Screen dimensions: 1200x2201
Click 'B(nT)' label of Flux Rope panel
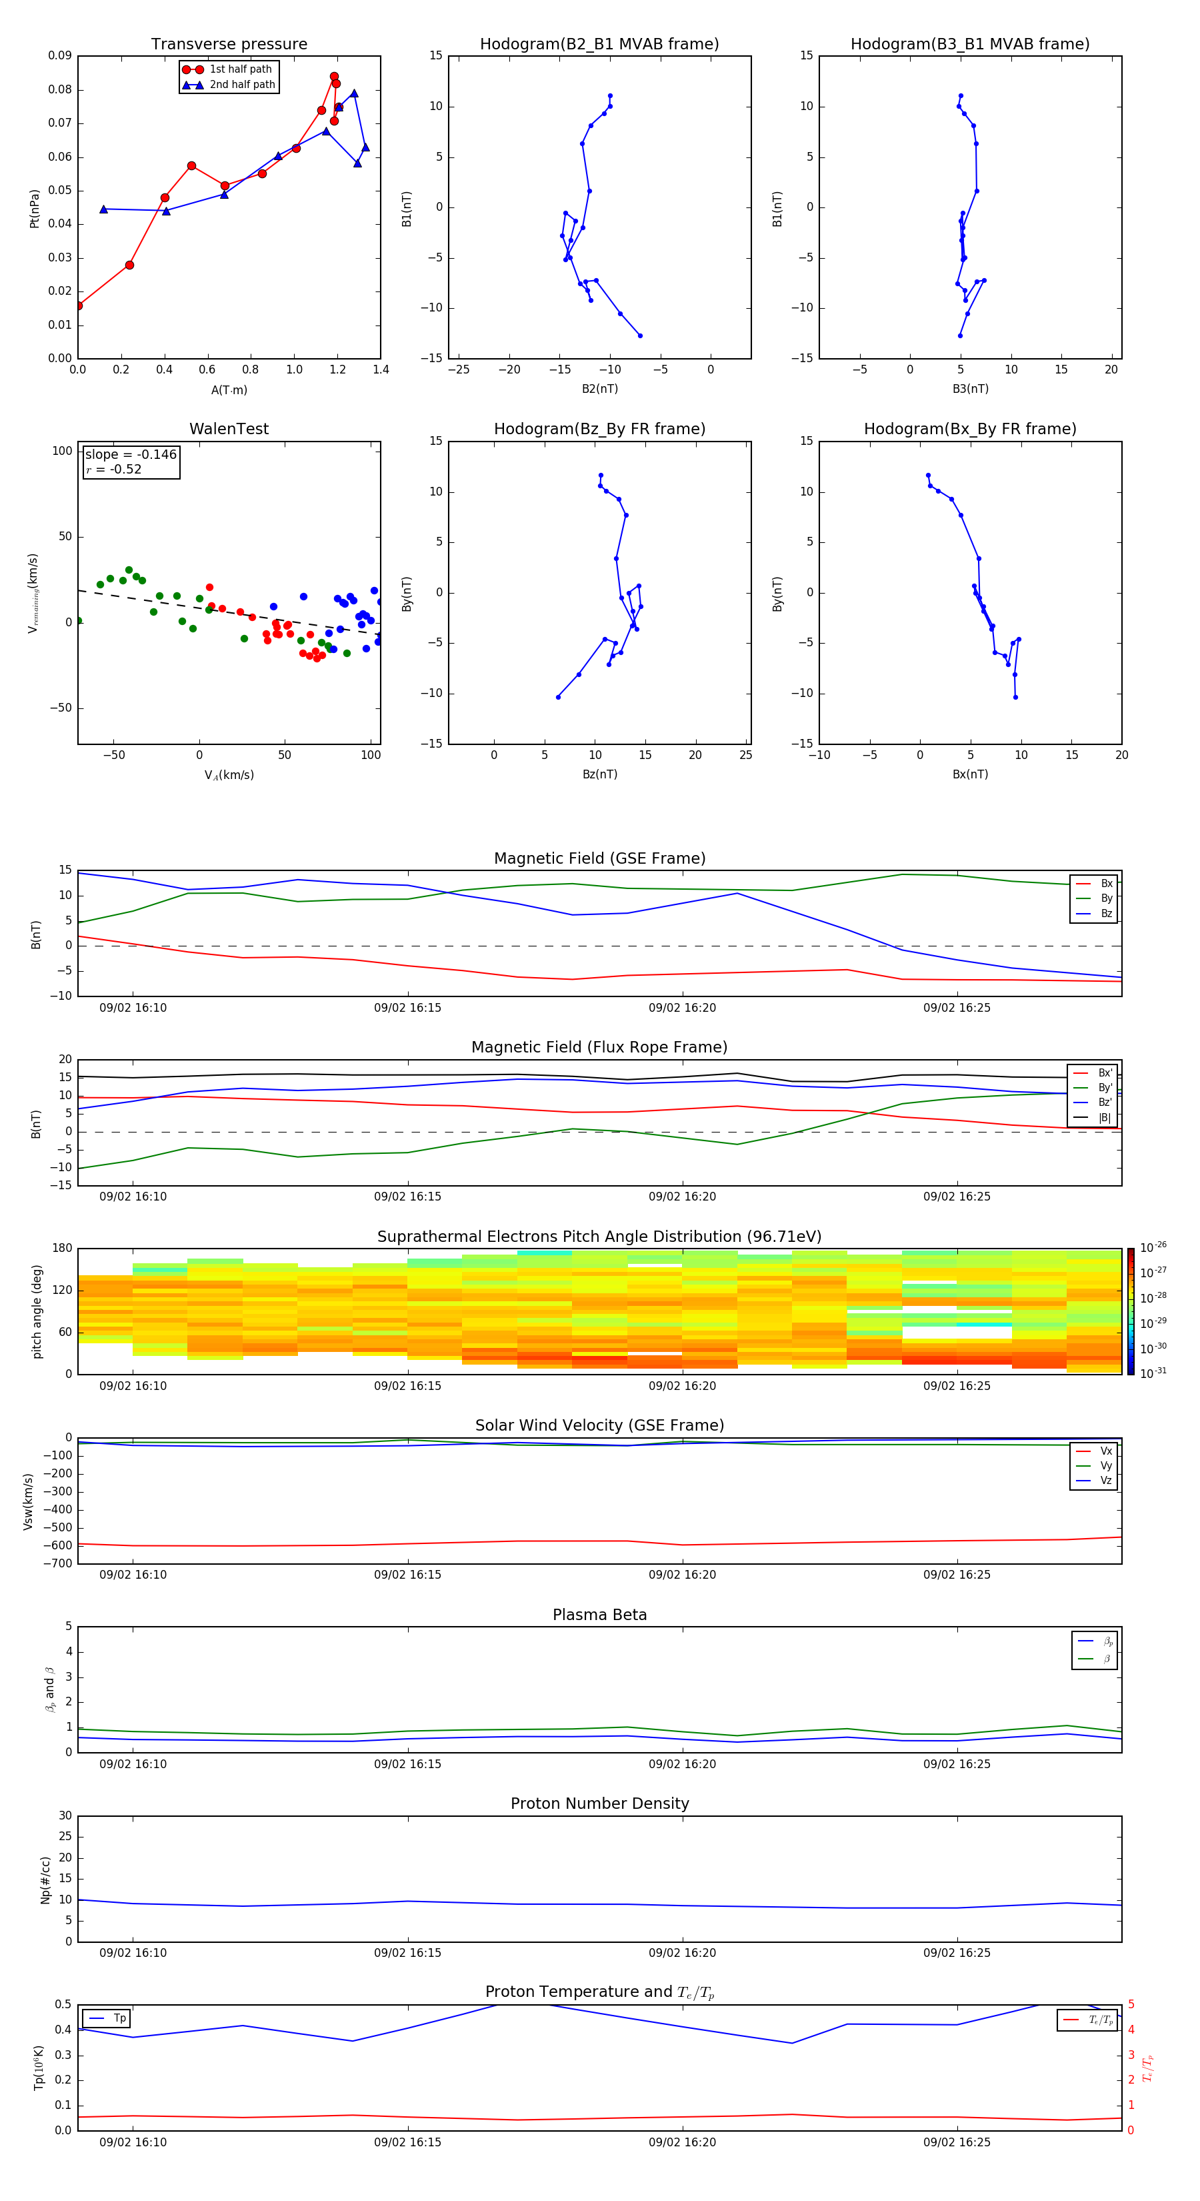(36, 1124)
